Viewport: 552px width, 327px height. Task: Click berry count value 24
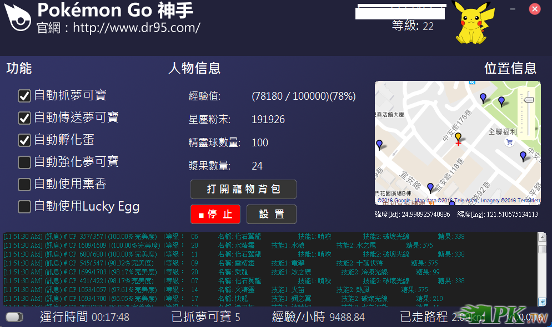point(257,166)
